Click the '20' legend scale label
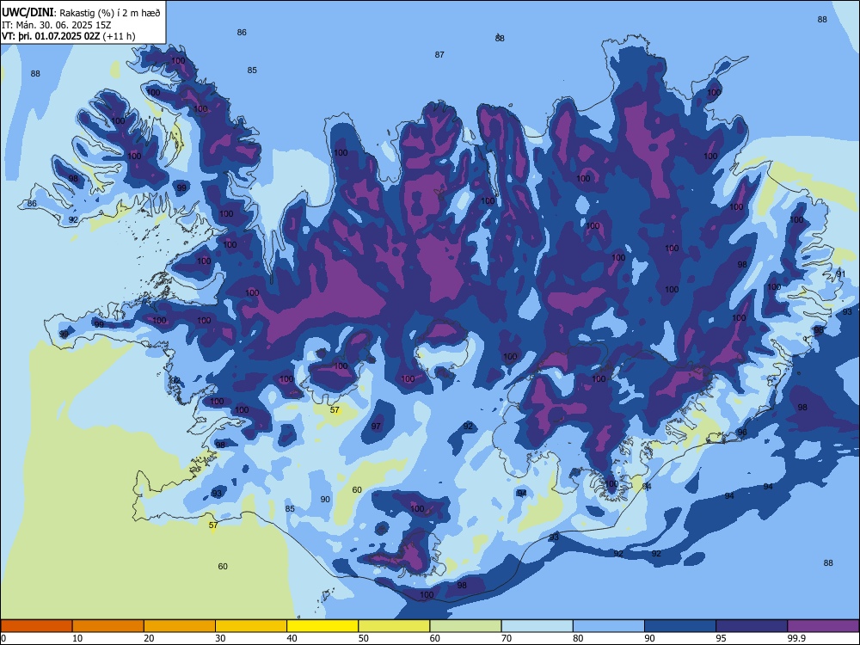This screenshot has width=860, height=645. coord(149,638)
